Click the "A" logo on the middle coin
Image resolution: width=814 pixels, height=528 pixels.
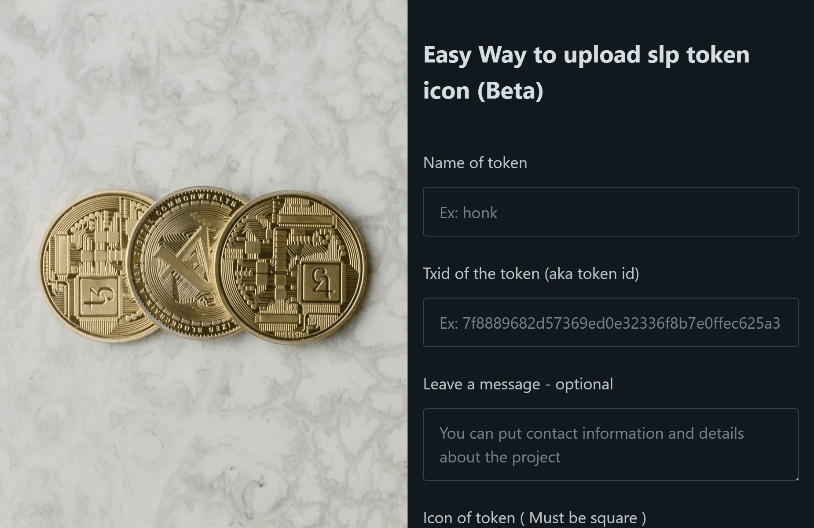pyautogui.click(x=183, y=260)
